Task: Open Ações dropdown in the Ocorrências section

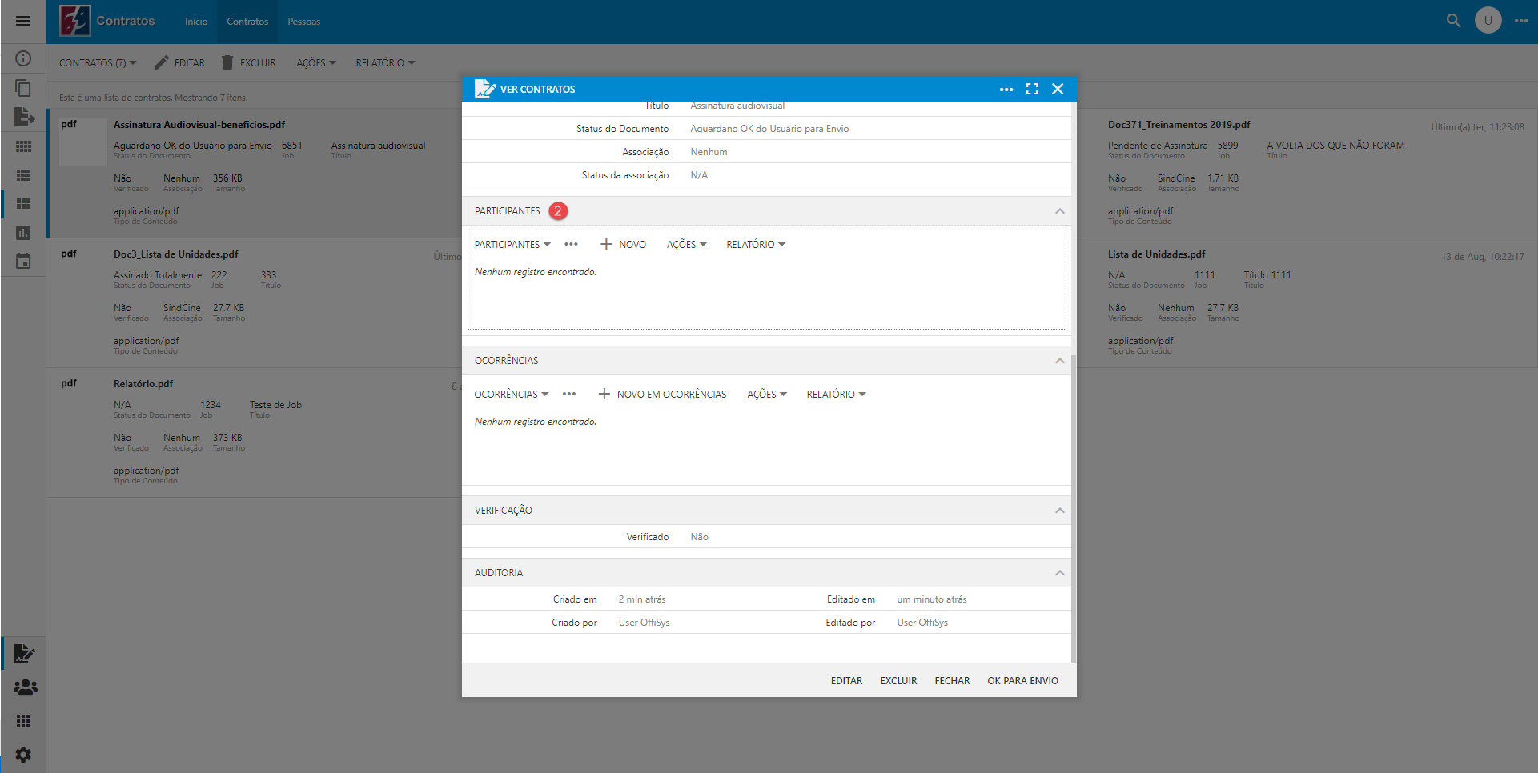Action: (x=767, y=394)
